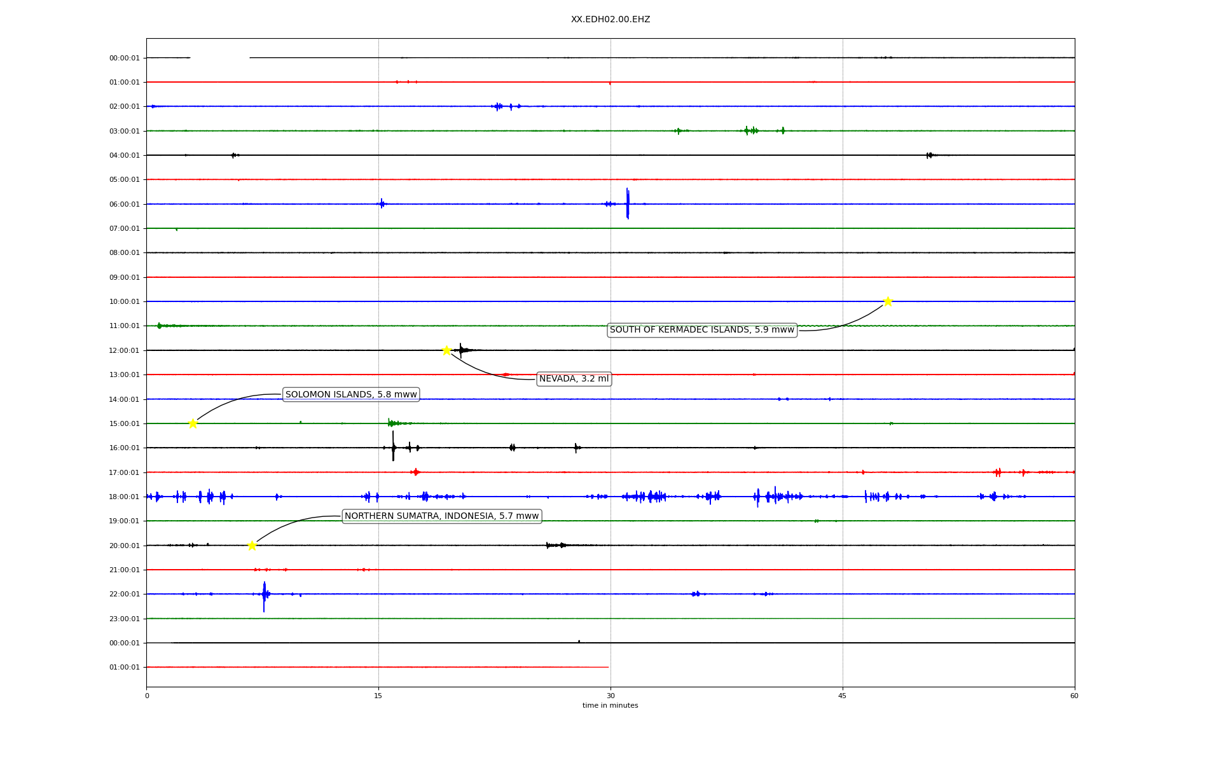Click the 18:00:01 time label
This screenshot has height=763, width=1221.
pyautogui.click(x=124, y=497)
